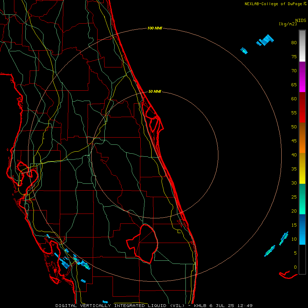Click the 75 value on the scale
The width and height of the screenshot is (308, 308).
pos(294,57)
